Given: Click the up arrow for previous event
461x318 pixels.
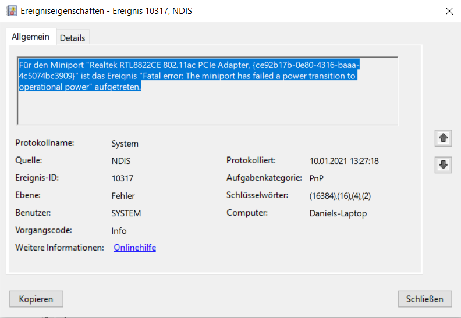Looking at the screenshot, I should pos(444,138).
